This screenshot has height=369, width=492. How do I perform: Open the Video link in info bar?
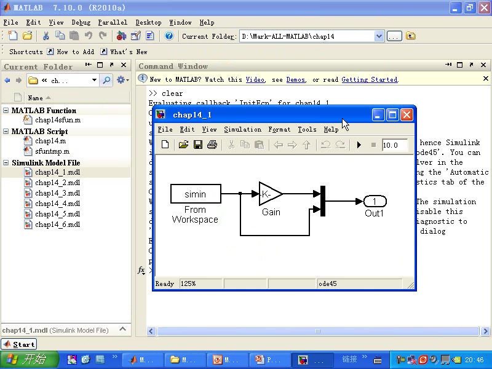click(255, 80)
